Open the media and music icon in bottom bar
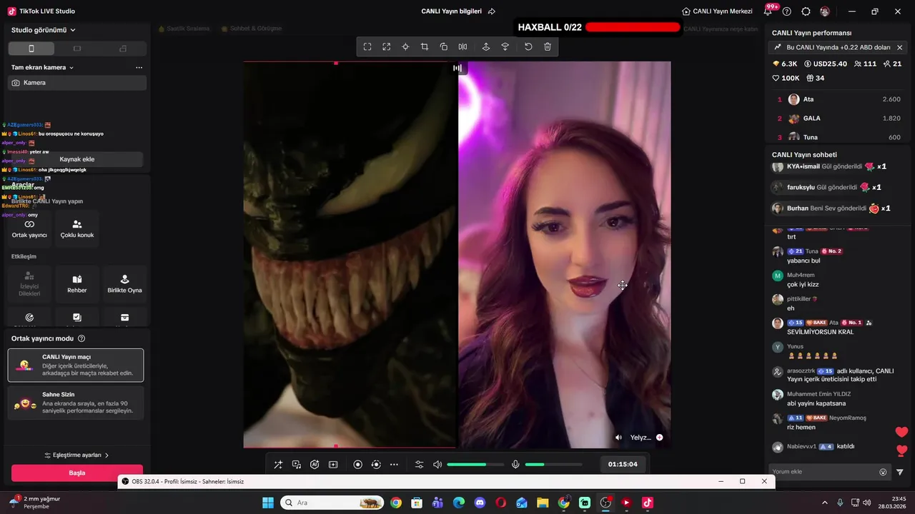Screen dimensions: 915x514 coord(297,465)
